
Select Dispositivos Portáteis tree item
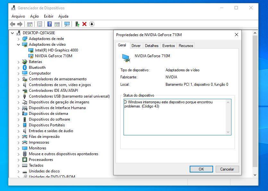coord(47,125)
